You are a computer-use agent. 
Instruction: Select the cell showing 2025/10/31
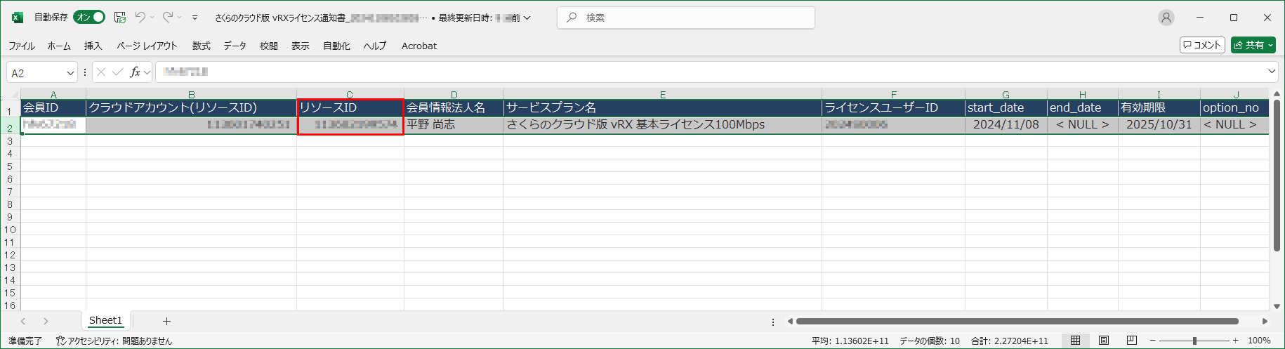click(x=1159, y=125)
